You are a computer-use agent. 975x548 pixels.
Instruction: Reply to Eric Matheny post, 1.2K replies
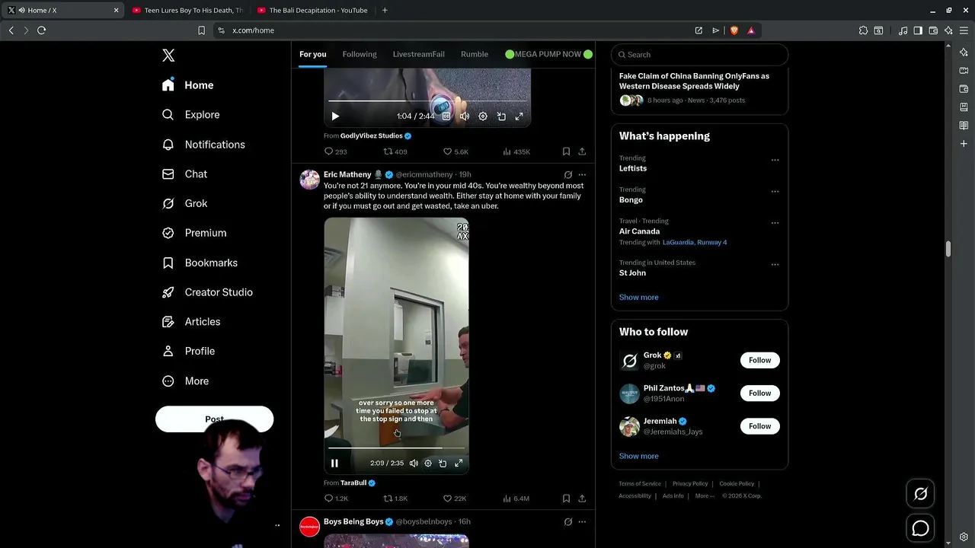(336, 499)
